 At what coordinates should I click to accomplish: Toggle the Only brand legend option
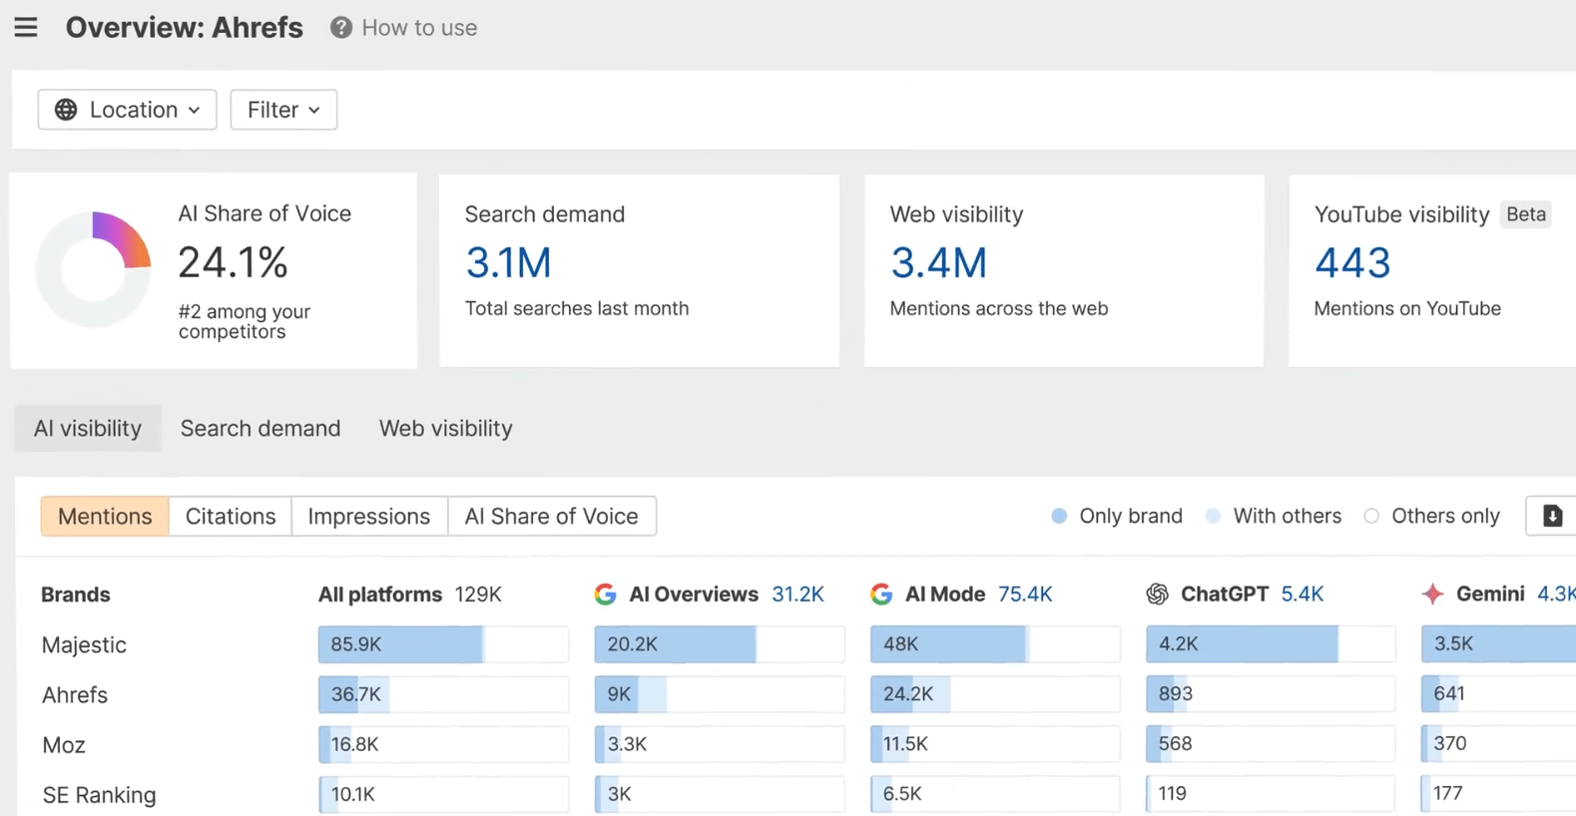(x=1117, y=516)
